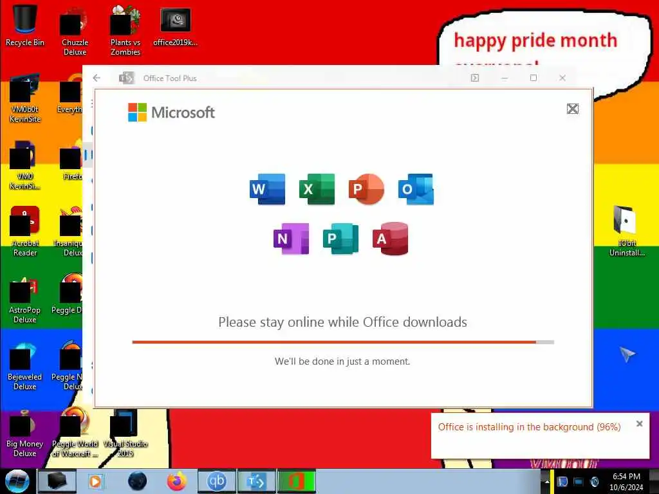Select the Plants vs Zombies desktop icon
Image resolution: width=659 pixels, height=494 pixels.
coord(125,32)
